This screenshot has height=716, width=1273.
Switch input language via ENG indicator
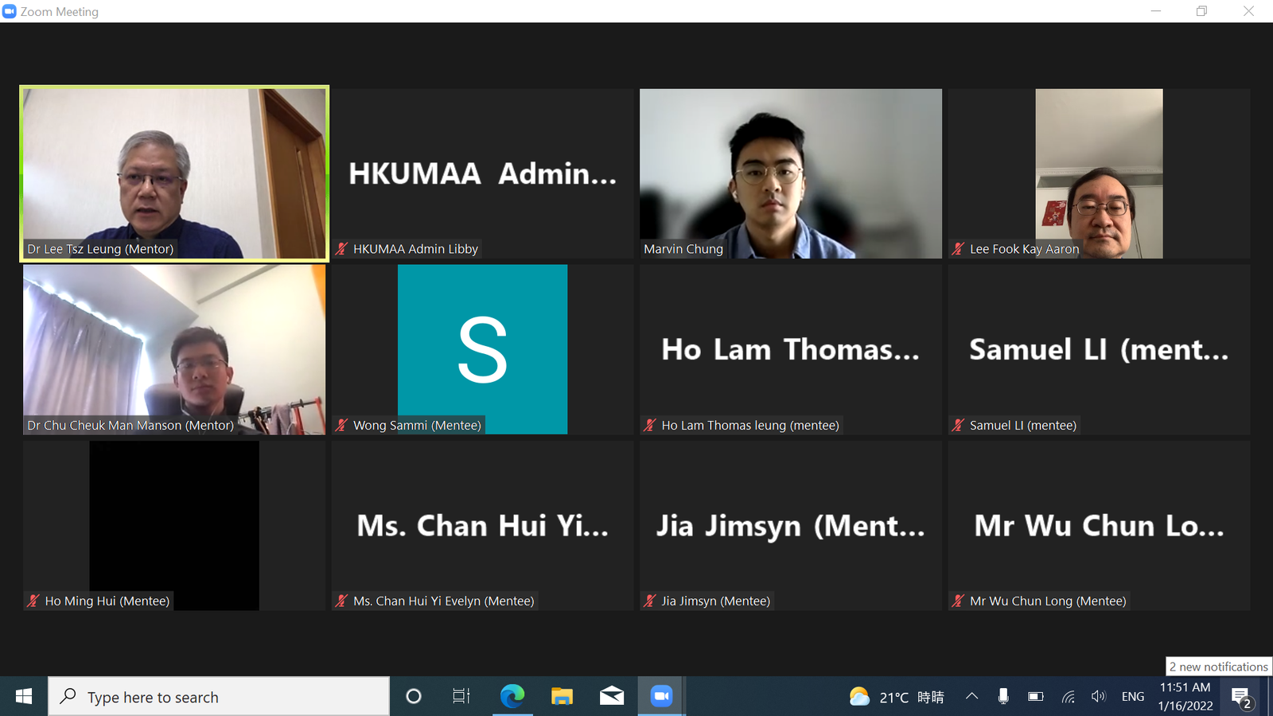click(1133, 697)
